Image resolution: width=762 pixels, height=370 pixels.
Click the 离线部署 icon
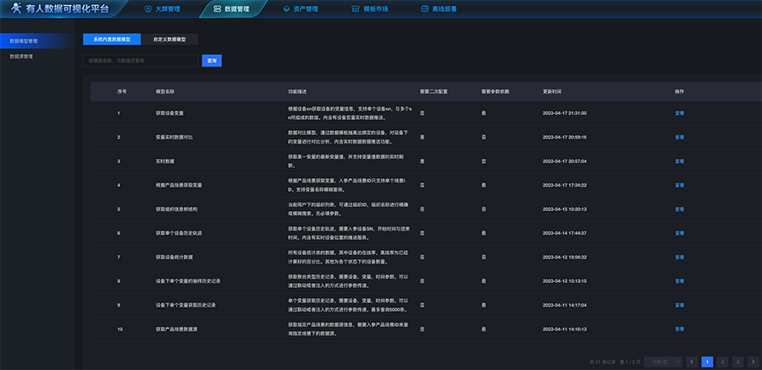(423, 9)
